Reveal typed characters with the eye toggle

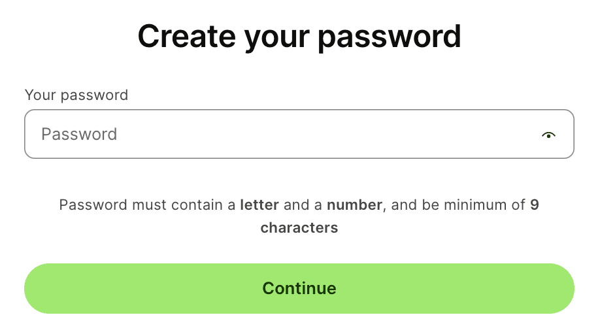point(548,135)
